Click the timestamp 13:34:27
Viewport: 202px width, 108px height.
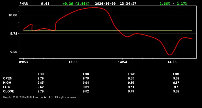tap(128, 4)
